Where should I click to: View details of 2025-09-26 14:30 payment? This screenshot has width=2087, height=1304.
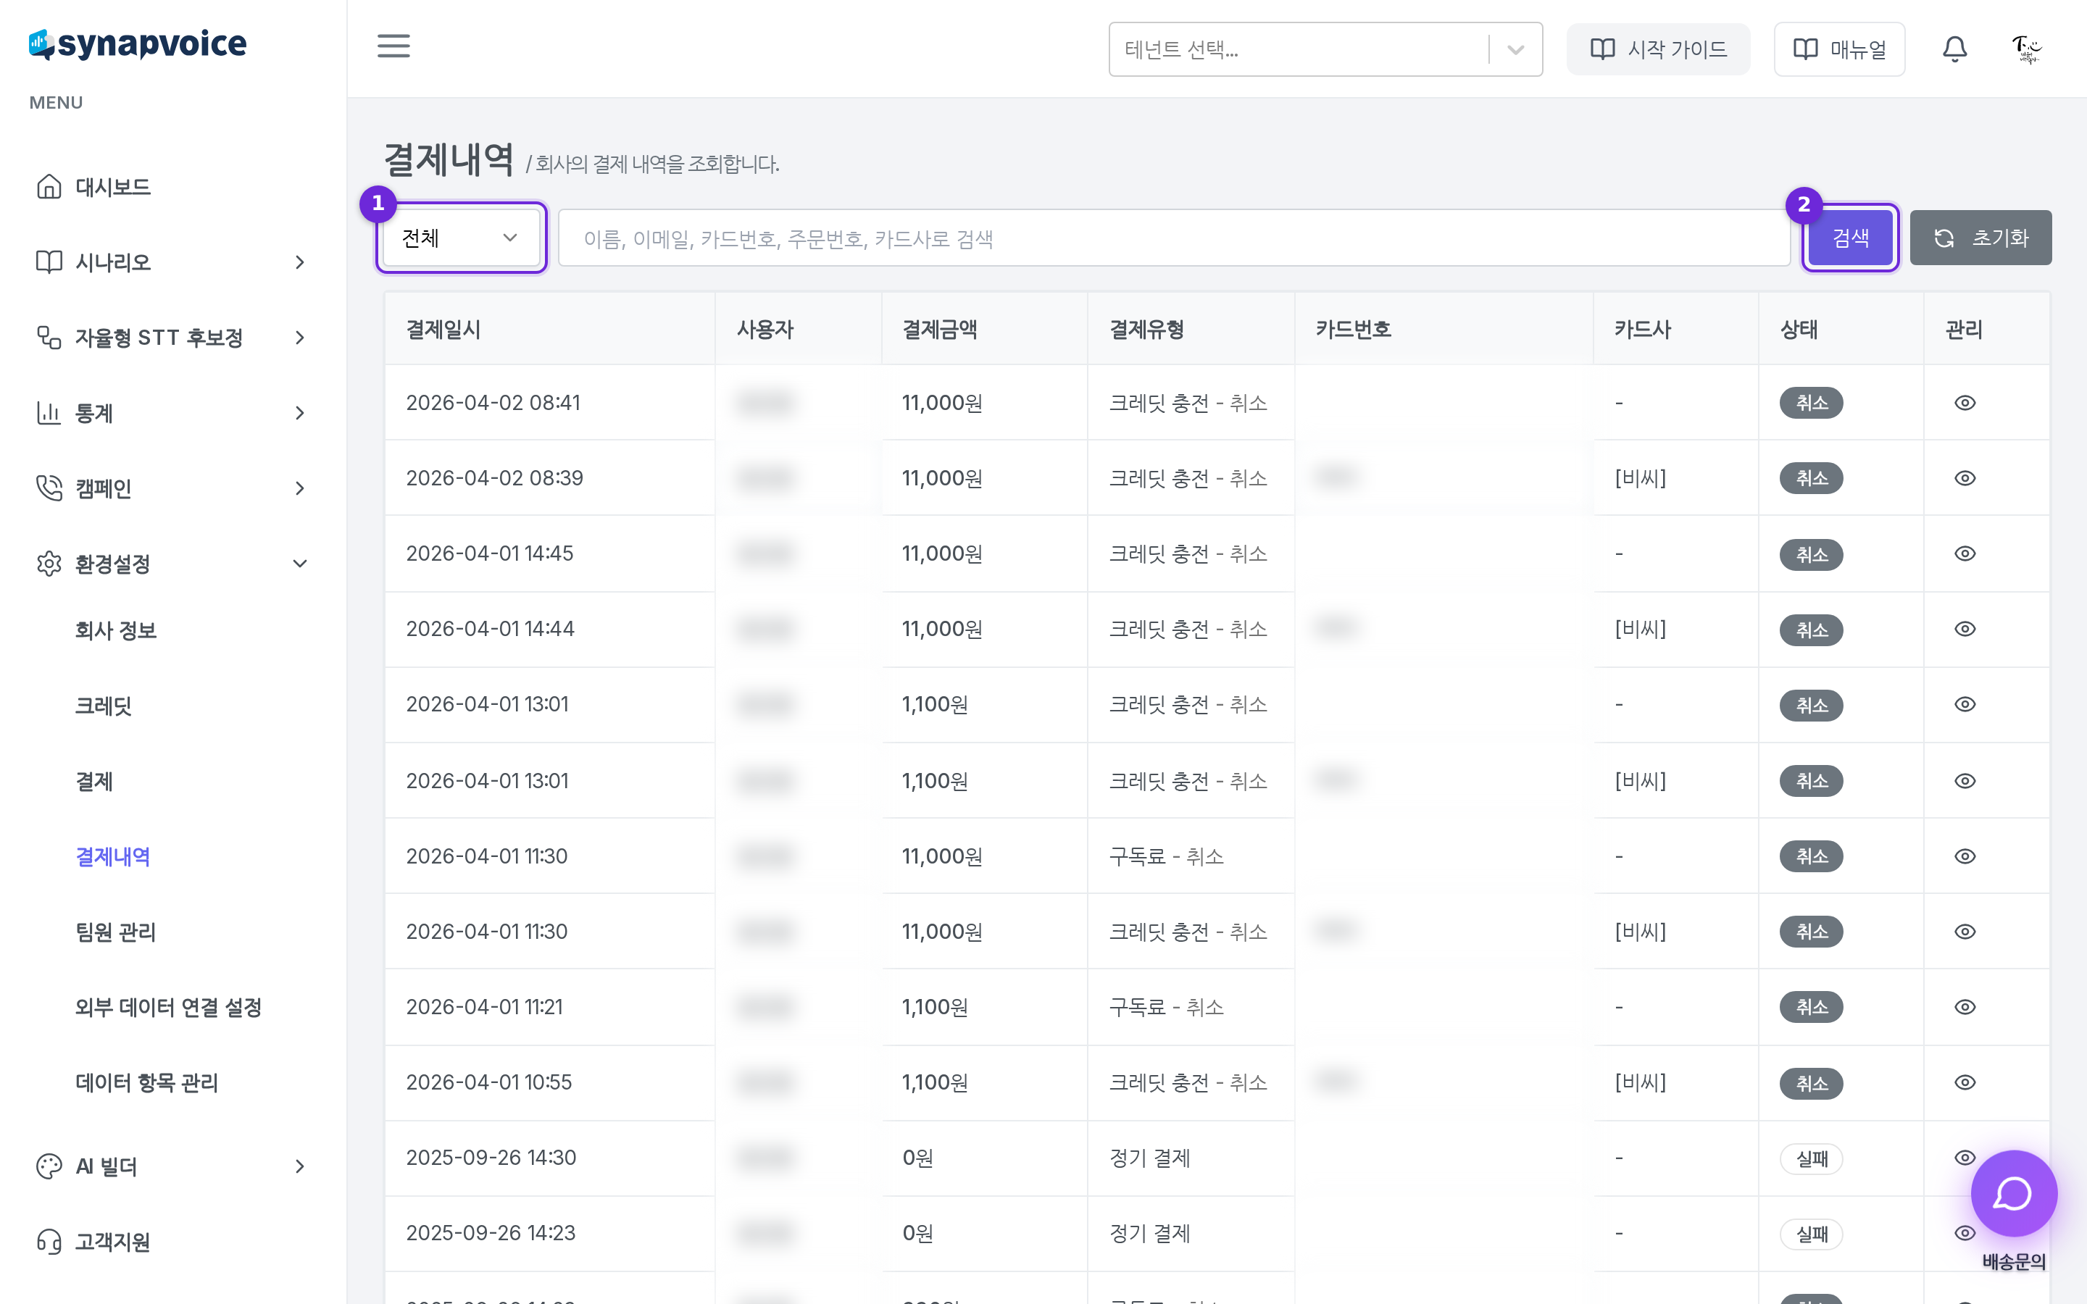pyautogui.click(x=1965, y=1158)
